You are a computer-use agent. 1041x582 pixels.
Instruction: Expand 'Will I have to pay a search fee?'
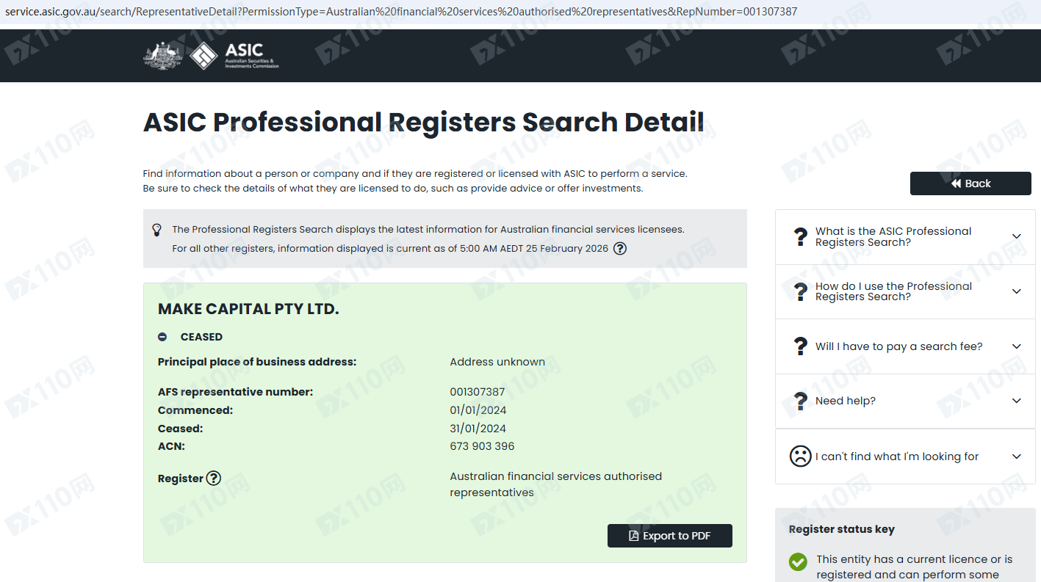pyautogui.click(x=905, y=346)
